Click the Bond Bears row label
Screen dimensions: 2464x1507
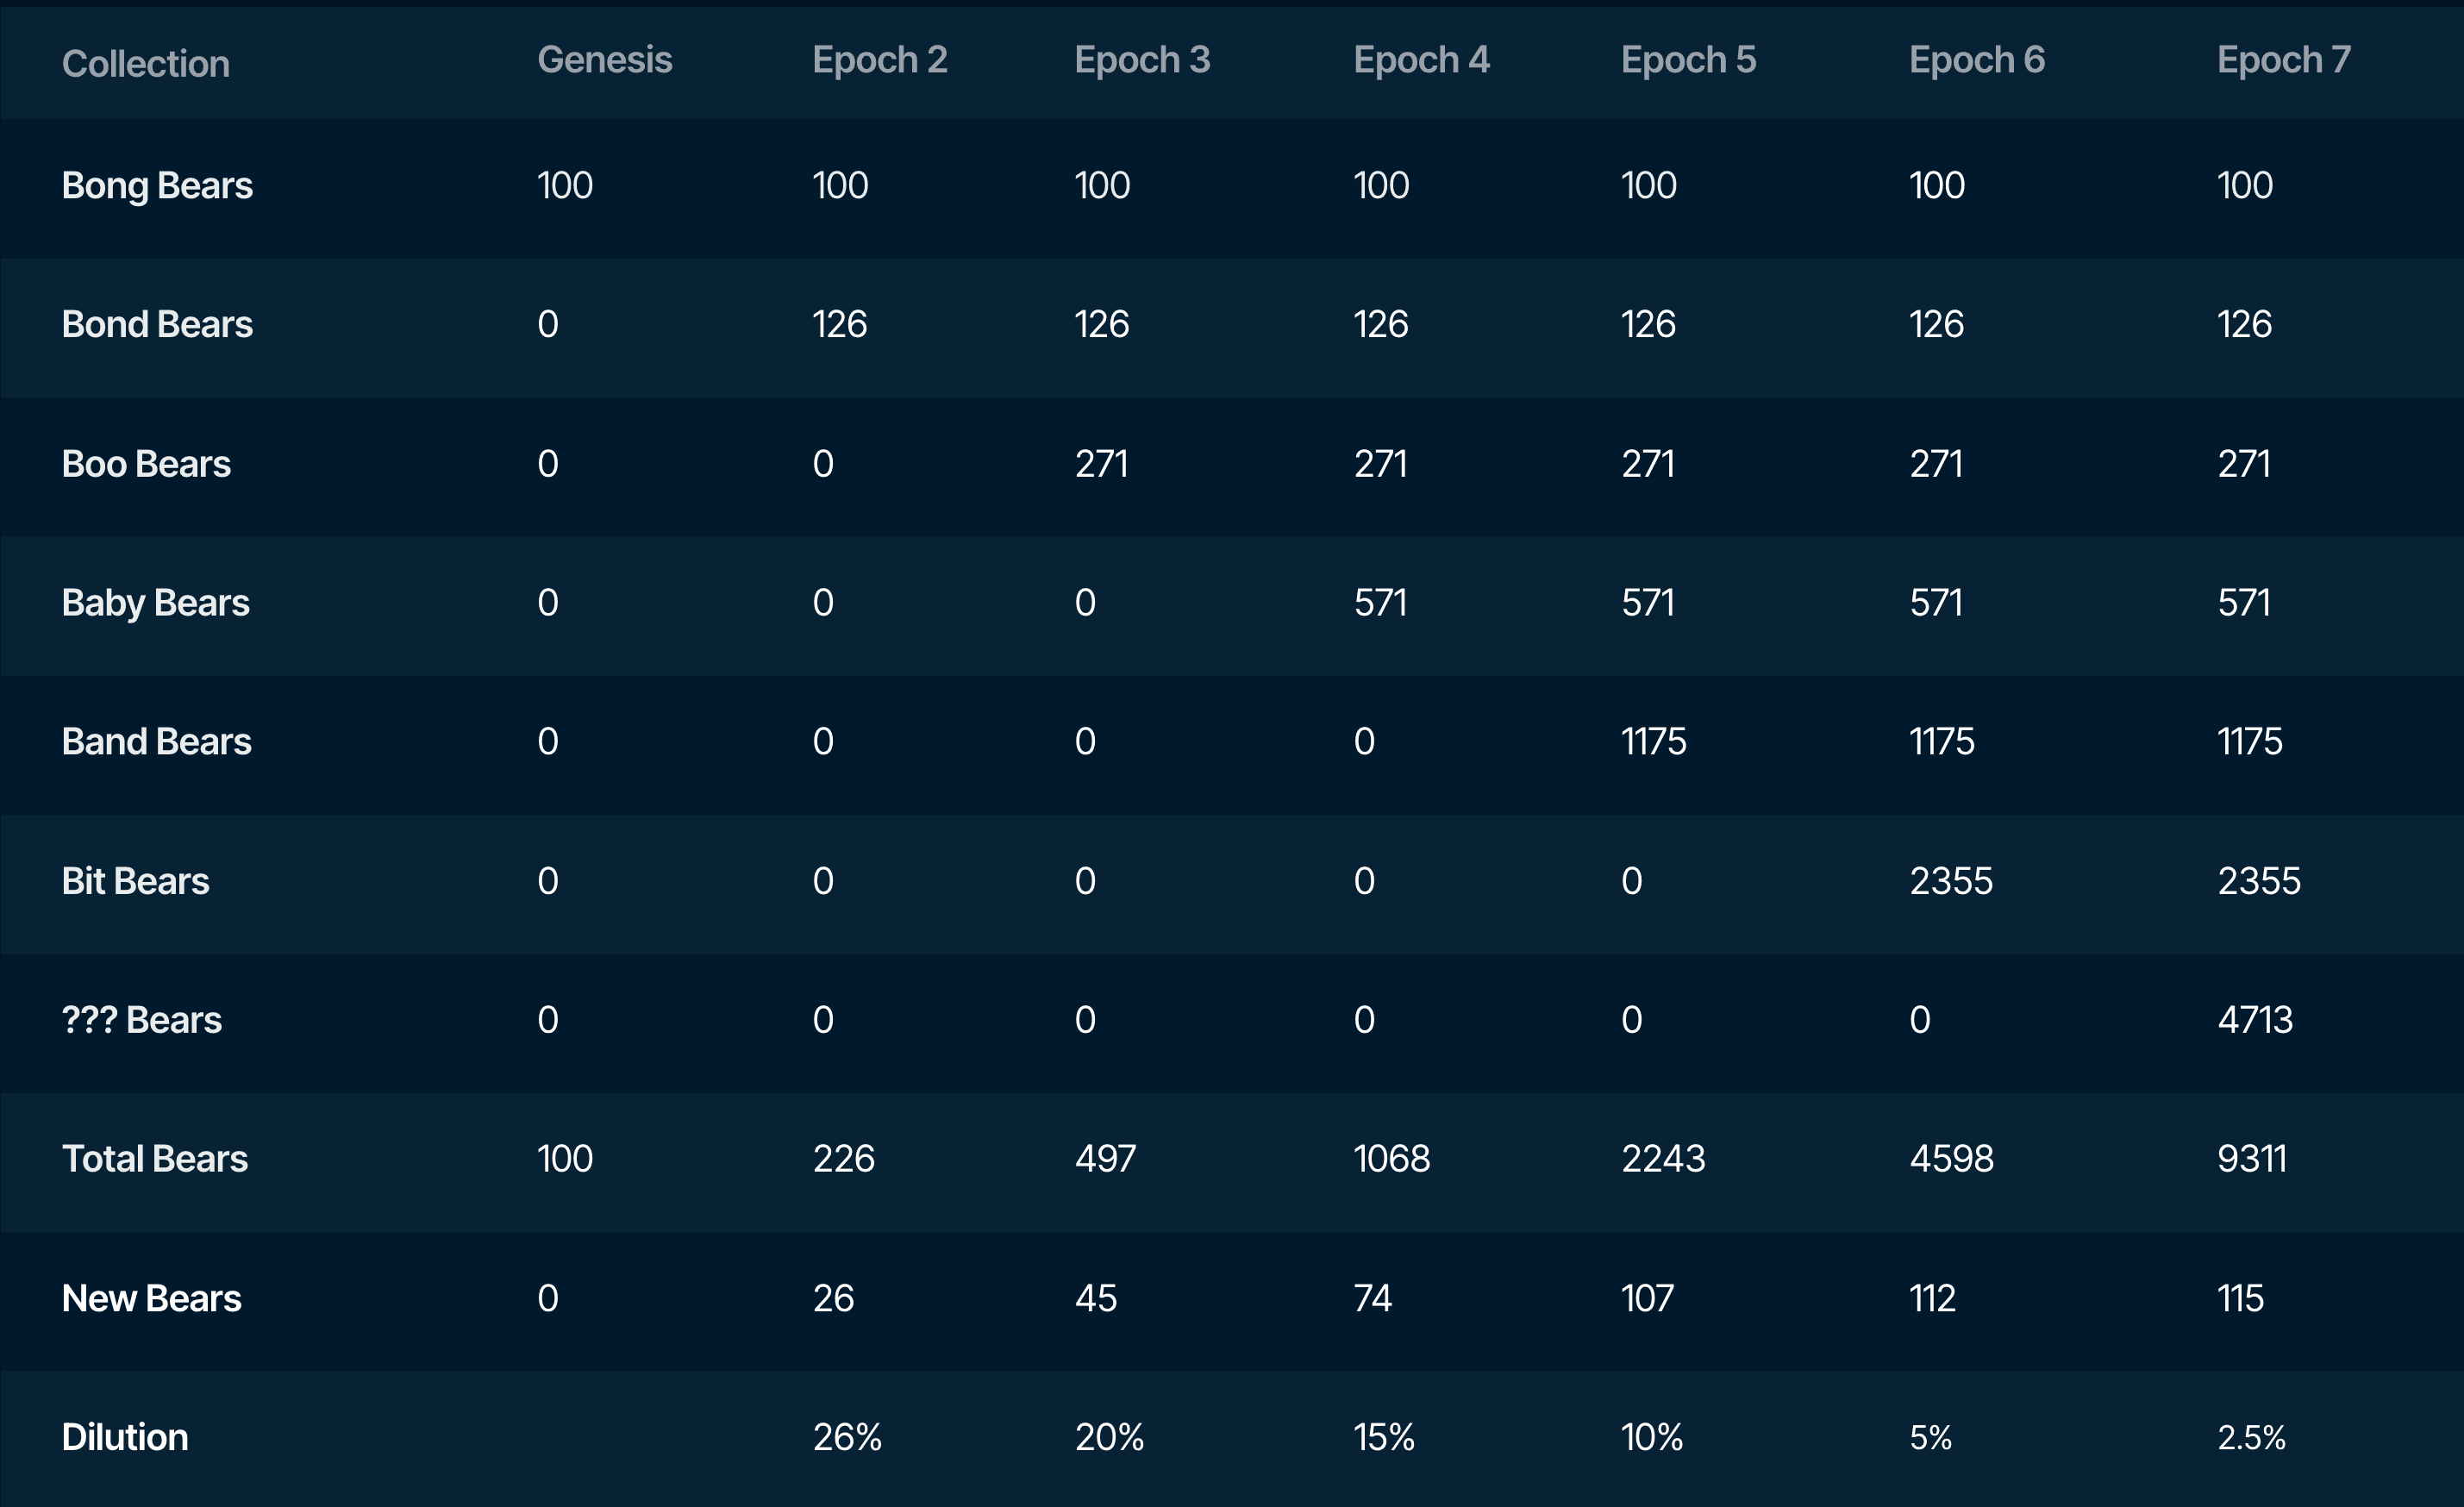(x=157, y=324)
